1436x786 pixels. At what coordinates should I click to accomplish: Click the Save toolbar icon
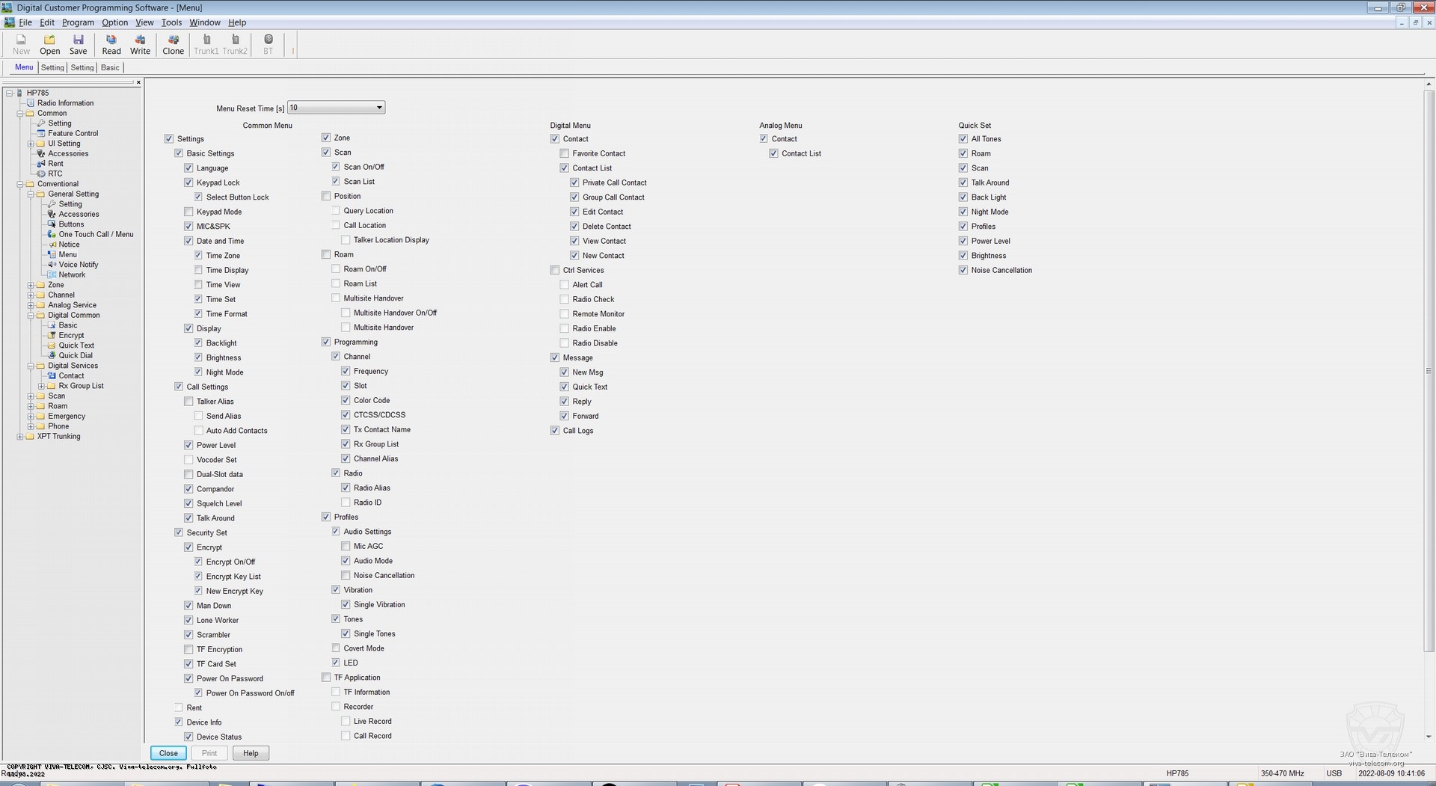pos(78,44)
